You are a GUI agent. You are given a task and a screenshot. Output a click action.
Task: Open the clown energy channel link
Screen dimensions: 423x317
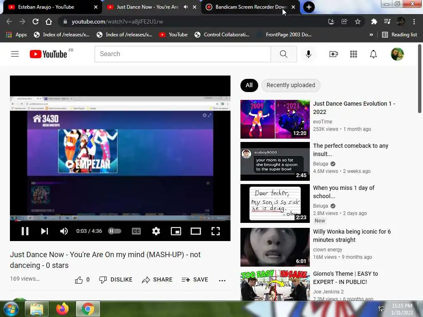coord(328,250)
